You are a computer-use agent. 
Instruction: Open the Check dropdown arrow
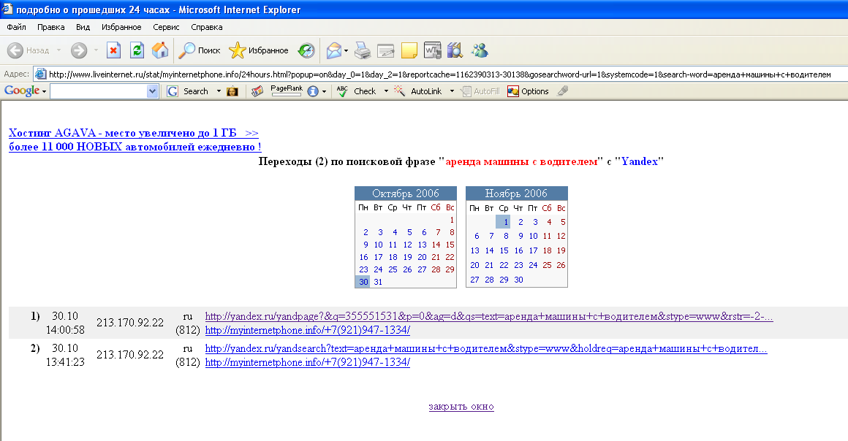tap(386, 91)
